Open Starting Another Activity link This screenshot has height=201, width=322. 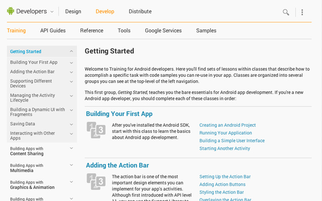click(x=225, y=149)
